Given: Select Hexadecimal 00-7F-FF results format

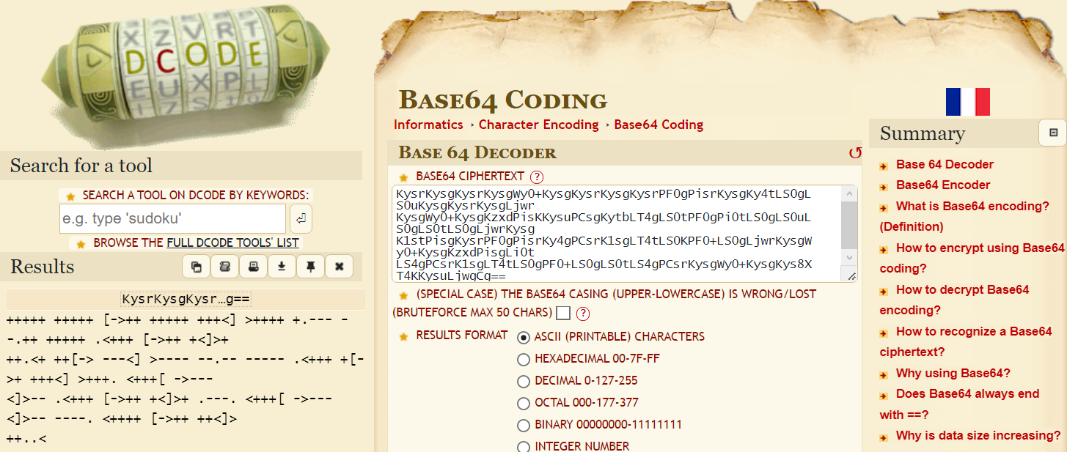Looking at the screenshot, I should pos(524,359).
